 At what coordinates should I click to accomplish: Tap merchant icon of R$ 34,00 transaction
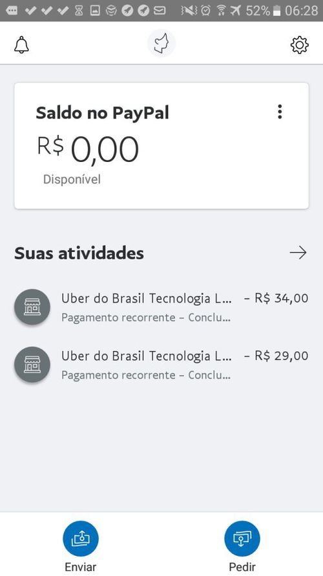tap(32, 307)
